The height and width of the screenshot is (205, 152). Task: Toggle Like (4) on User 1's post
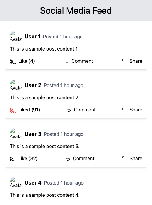[x=22, y=61]
